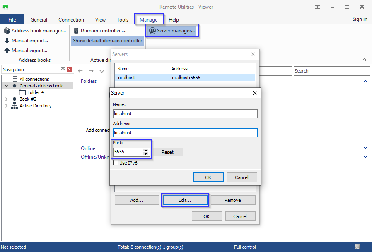Open Domain controllers
Image resolution: width=372 pixels, height=252 pixels.
click(x=99, y=31)
